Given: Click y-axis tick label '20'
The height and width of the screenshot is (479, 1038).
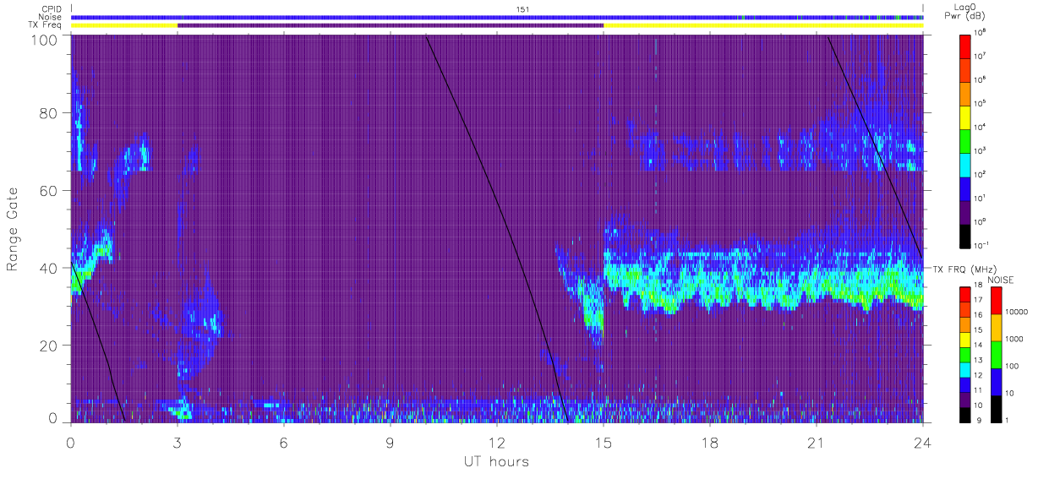Looking at the screenshot, I should (x=48, y=345).
